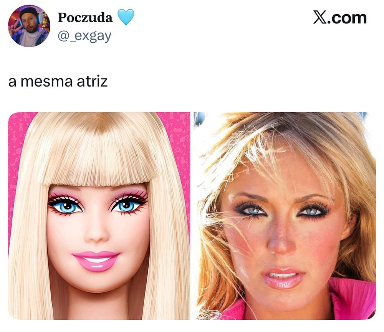Click the woman's nose in the photo
The width and height of the screenshot is (384, 332).
(x=281, y=244)
